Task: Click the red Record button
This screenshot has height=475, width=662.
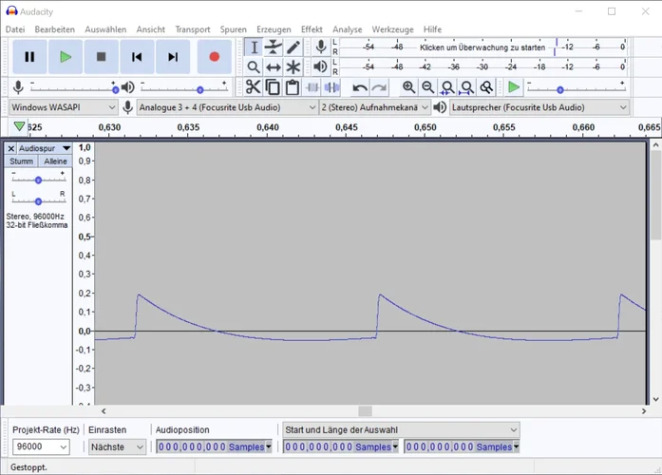Action: click(x=214, y=57)
